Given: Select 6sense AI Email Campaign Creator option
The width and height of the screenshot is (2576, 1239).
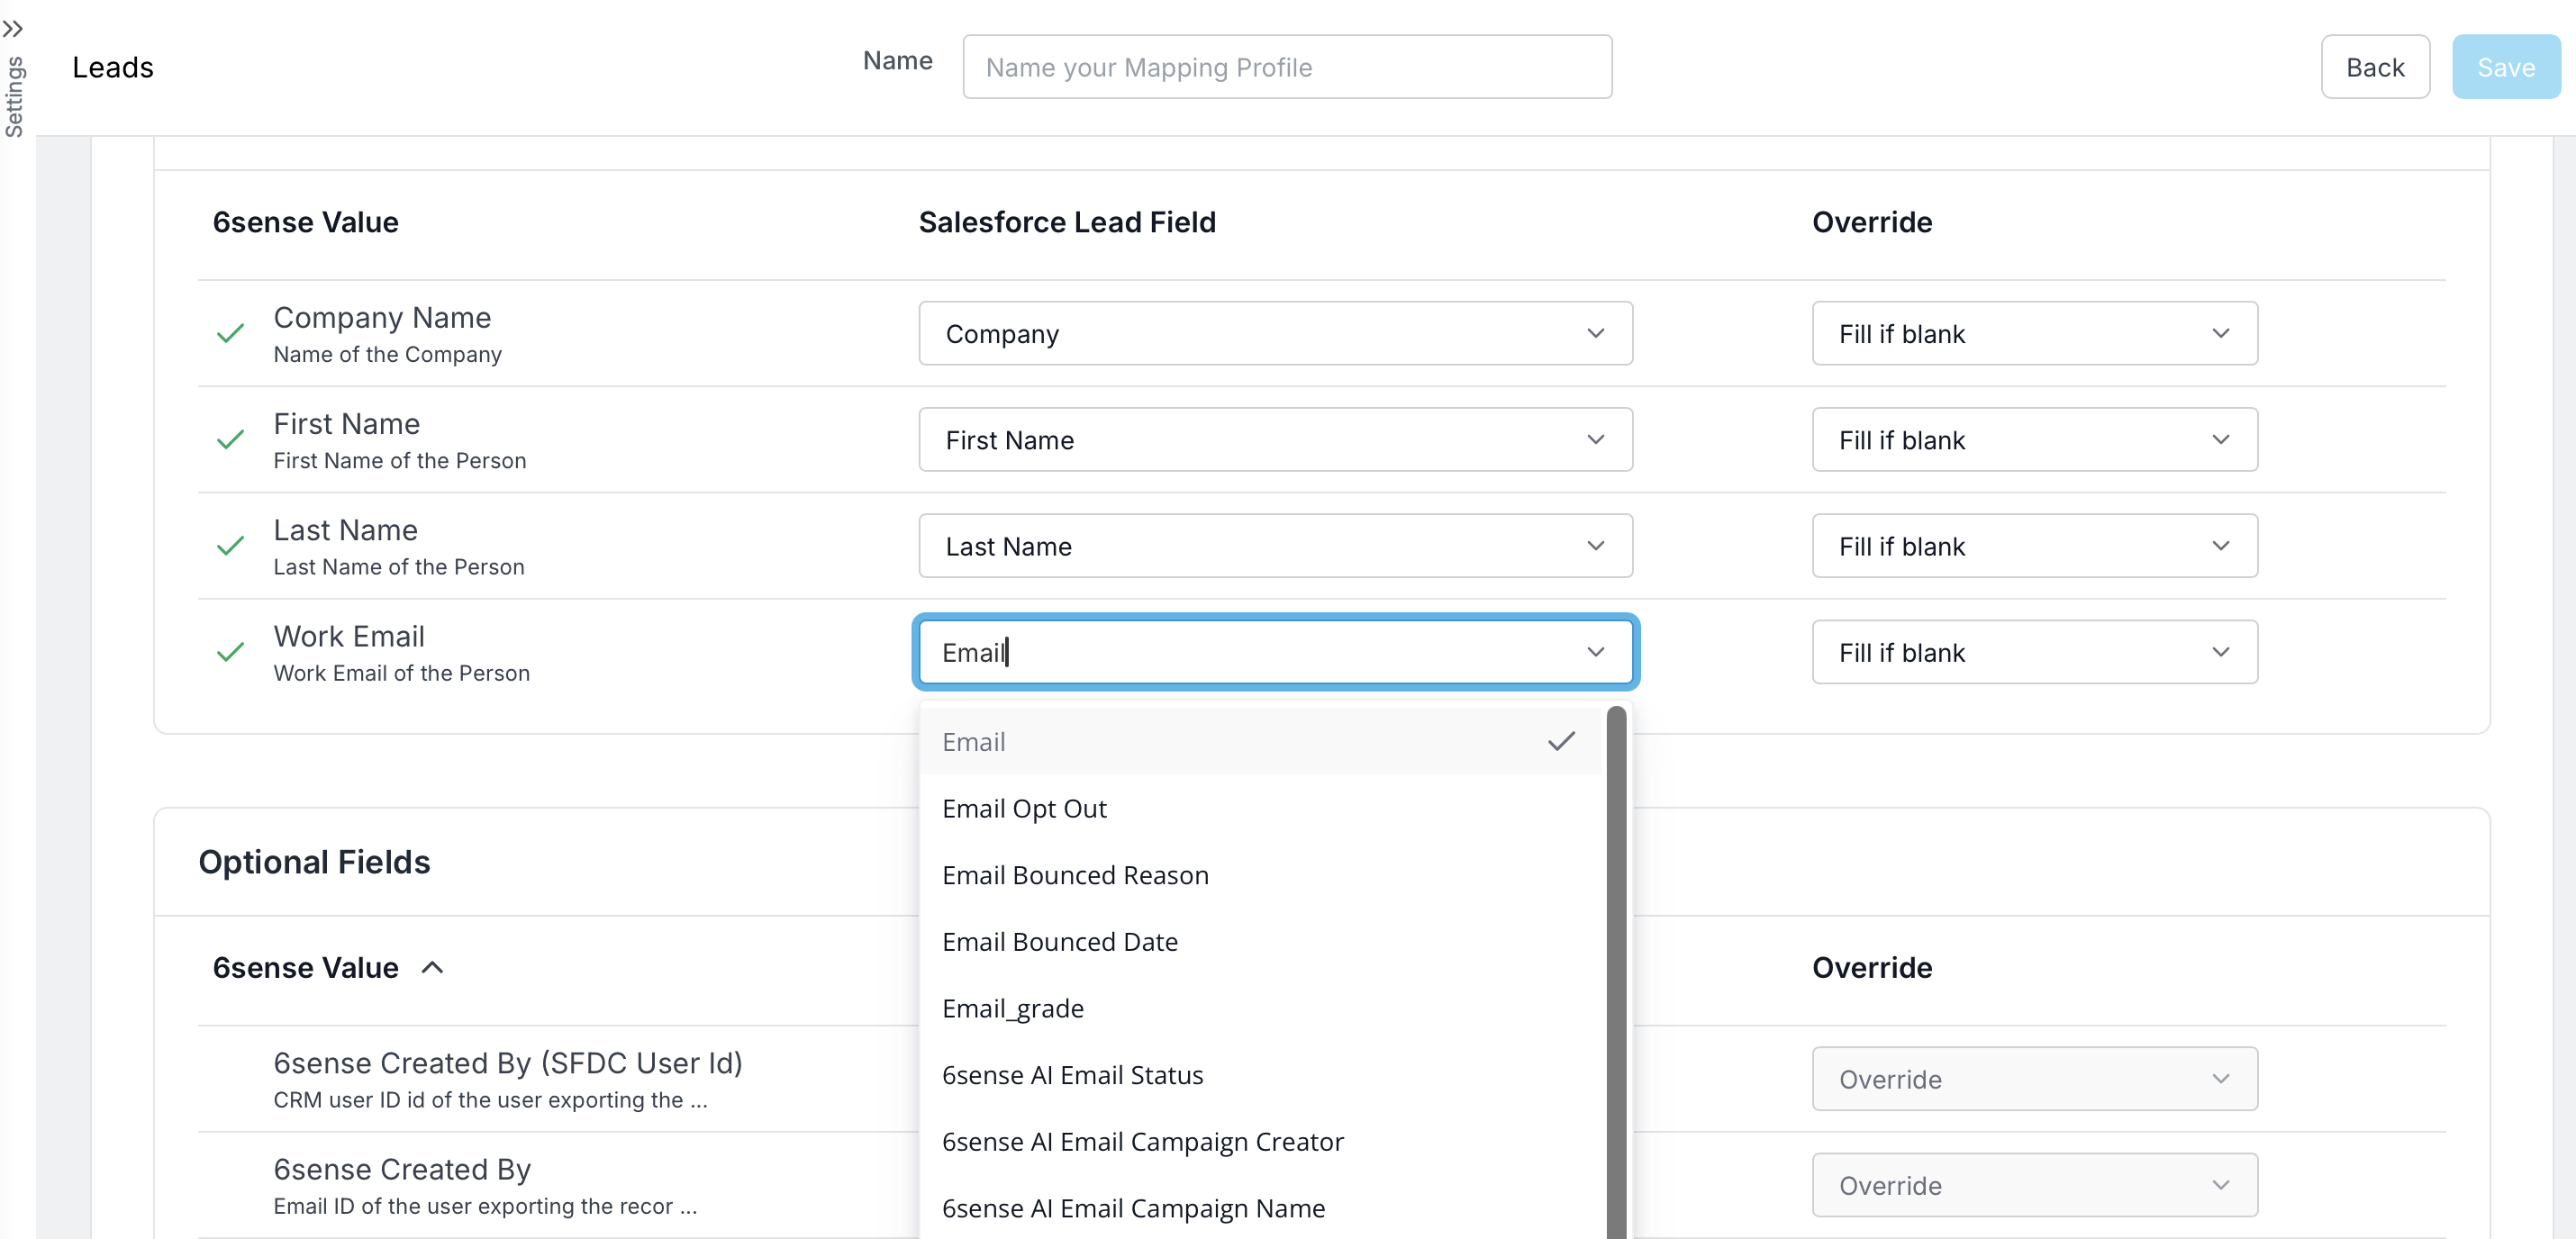Looking at the screenshot, I should pos(1260,1141).
